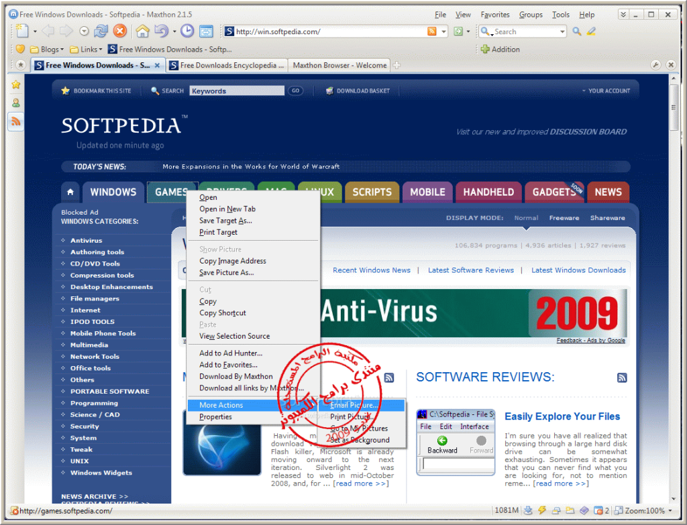The image size is (687, 525).
Task: Click the green Go icon beside address bar
Action: 458,32
